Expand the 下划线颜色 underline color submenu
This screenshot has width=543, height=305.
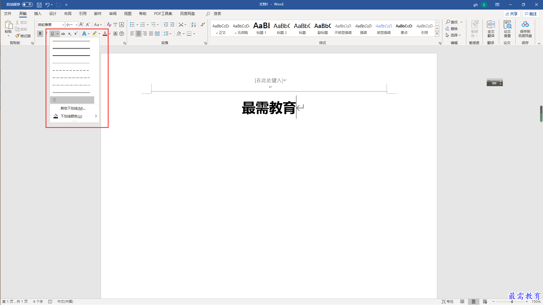pos(75,116)
